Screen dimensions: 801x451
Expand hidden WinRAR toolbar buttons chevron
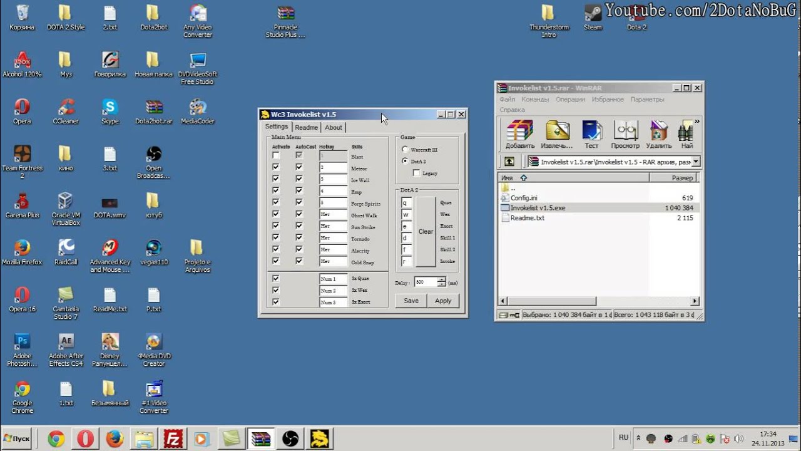[x=697, y=122]
